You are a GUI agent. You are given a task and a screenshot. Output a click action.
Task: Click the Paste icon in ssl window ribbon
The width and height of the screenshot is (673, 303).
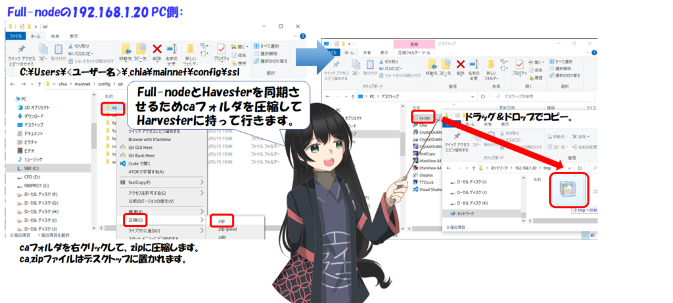[x=58, y=49]
